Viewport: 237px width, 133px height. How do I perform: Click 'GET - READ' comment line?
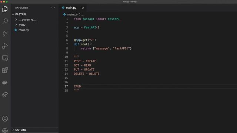tap(82, 65)
